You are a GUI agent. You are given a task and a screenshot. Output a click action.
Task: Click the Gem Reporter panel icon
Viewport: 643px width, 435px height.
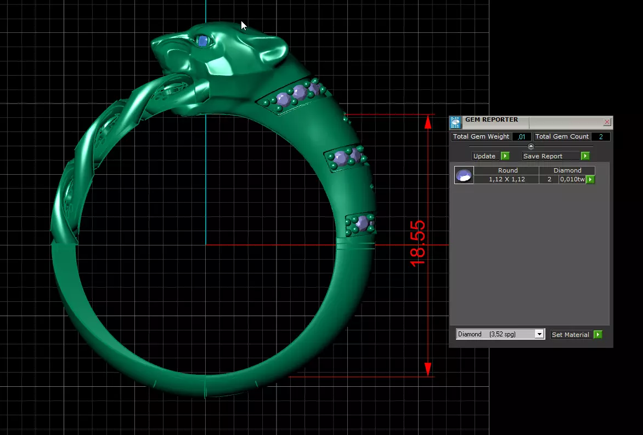(455, 123)
